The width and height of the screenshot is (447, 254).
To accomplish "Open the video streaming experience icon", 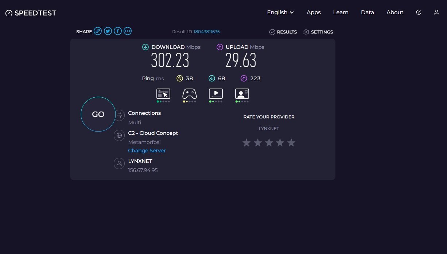I will (x=216, y=94).
